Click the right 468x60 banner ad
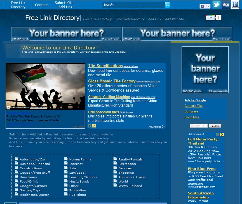This screenshot has height=204, width=242. click(x=177, y=34)
